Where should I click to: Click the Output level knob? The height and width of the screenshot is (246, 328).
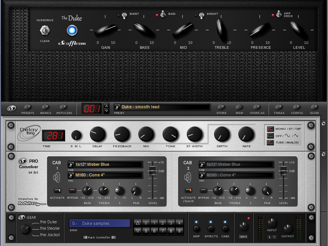click(287, 229)
